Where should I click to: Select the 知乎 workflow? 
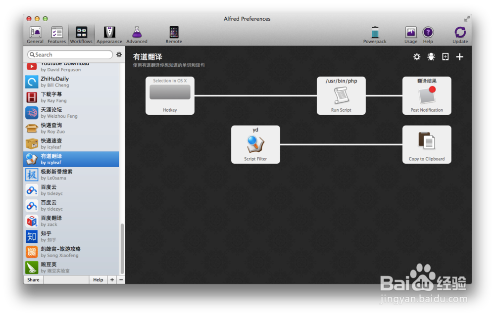[x=72, y=236]
